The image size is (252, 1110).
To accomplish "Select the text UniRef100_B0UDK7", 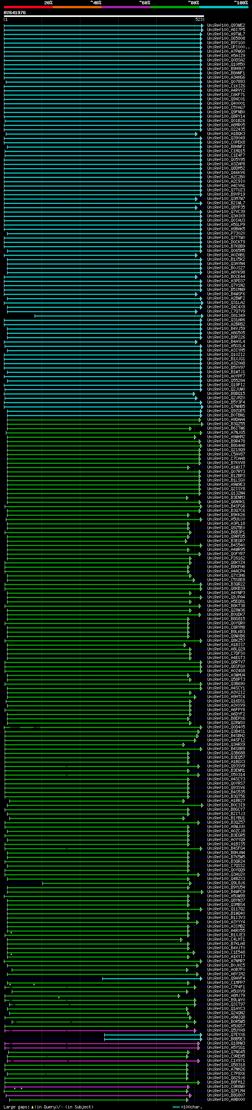I will (226, 615).
